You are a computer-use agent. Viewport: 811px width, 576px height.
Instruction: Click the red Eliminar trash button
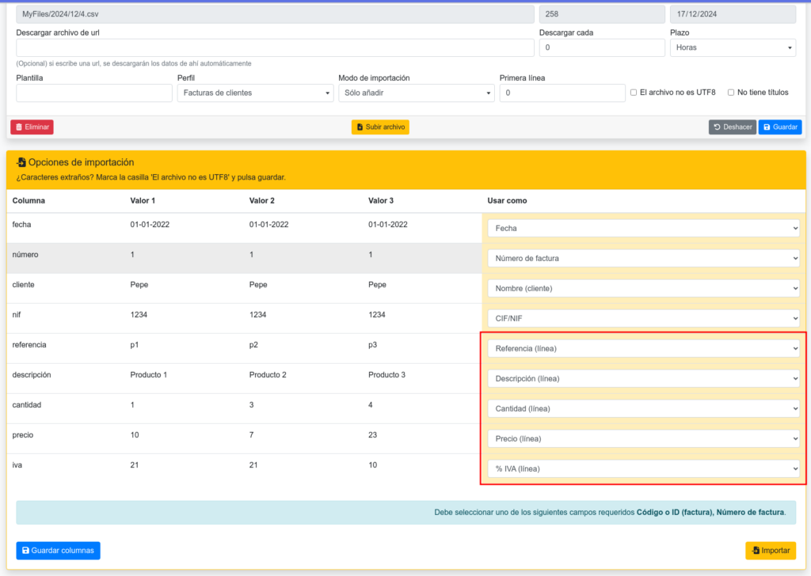pos(32,127)
